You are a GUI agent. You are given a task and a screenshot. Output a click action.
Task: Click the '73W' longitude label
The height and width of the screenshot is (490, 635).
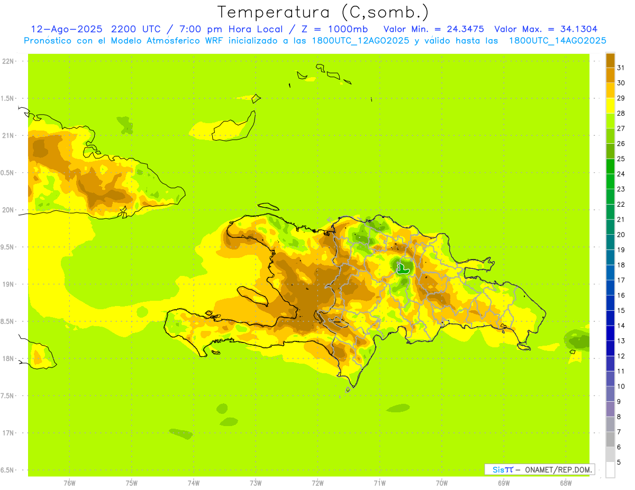coord(256,483)
